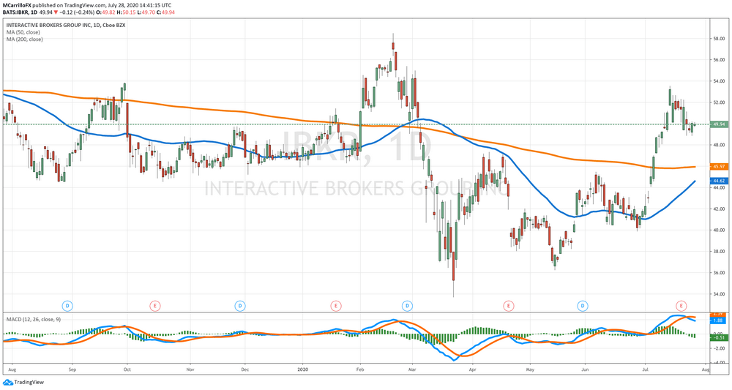Click the 56.00 price axis label

click(x=719, y=60)
